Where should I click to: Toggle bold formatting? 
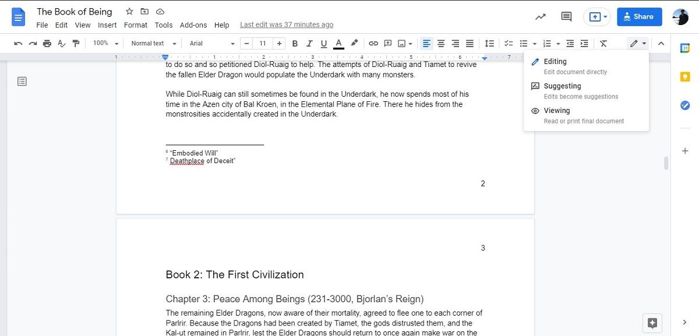[295, 44]
